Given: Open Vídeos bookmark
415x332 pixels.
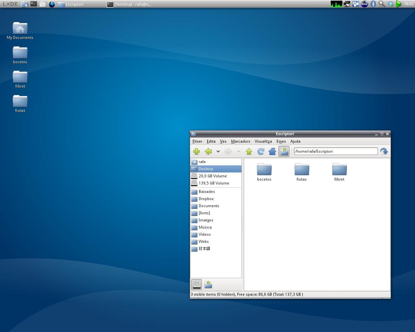Looking at the screenshot, I should pos(216,234).
